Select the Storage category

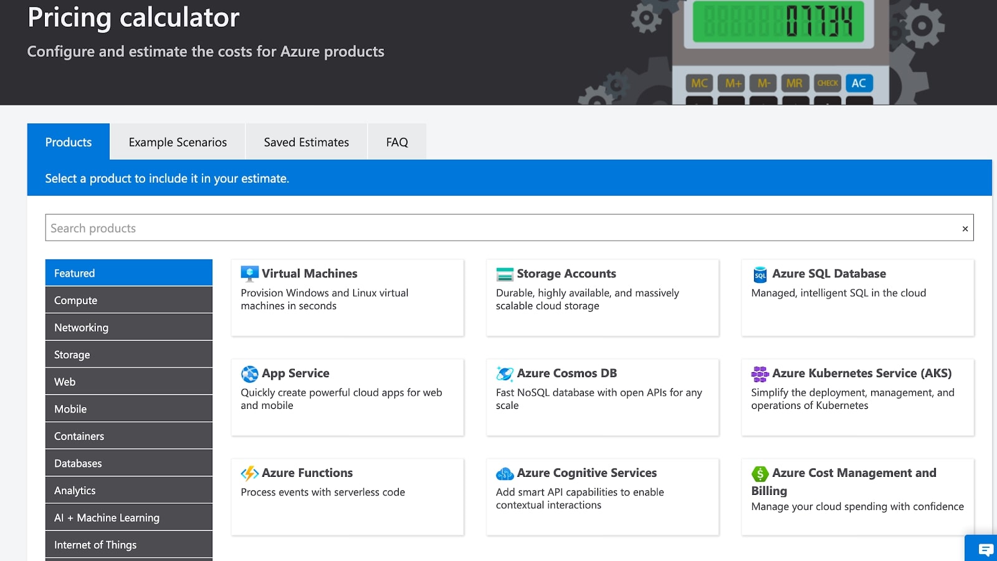tap(129, 355)
